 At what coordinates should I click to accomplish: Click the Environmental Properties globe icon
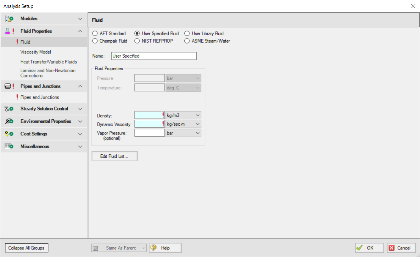coord(8,121)
